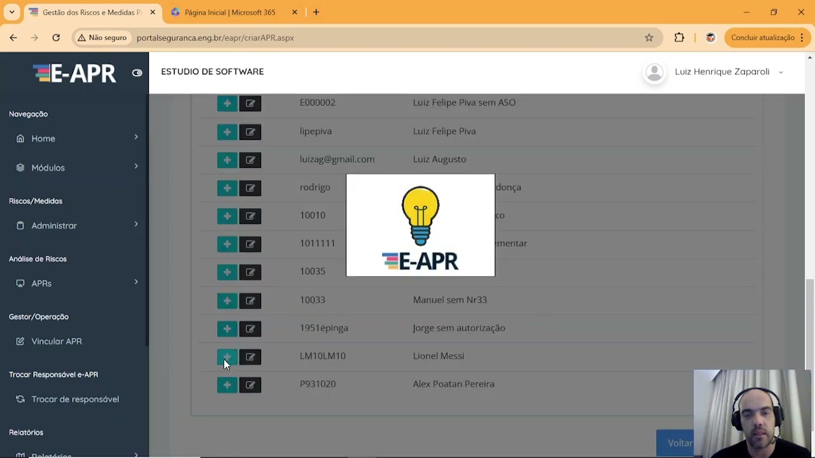Add the rodrigo row using plus icon
The width and height of the screenshot is (815, 458).
pyautogui.click(x=227, y=188)
